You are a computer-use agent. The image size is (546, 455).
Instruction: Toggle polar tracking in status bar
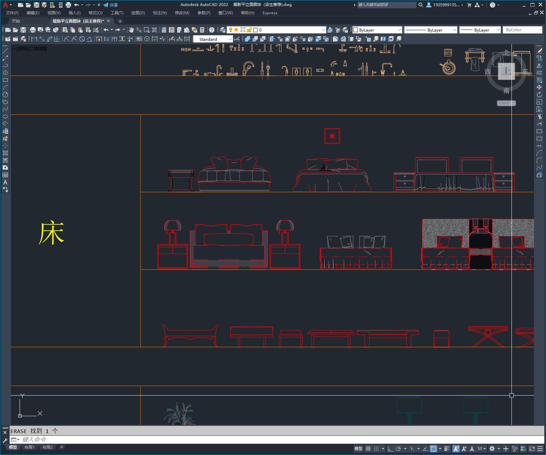(x=398, y=449)
